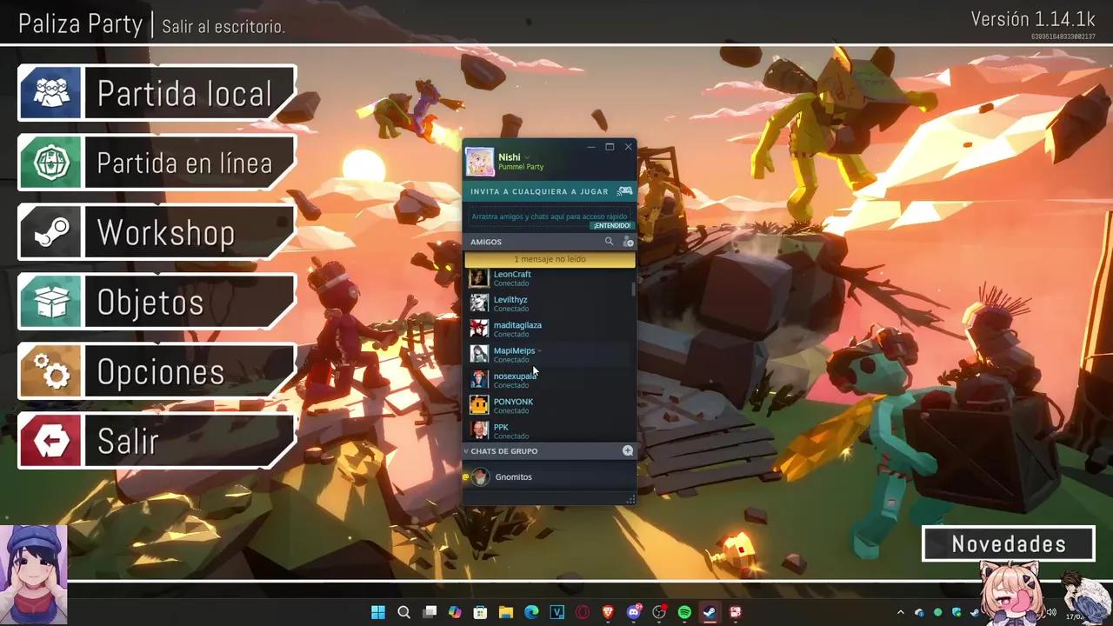
Task: Open Task View on the taskbar
Action: tap(430, 612)
